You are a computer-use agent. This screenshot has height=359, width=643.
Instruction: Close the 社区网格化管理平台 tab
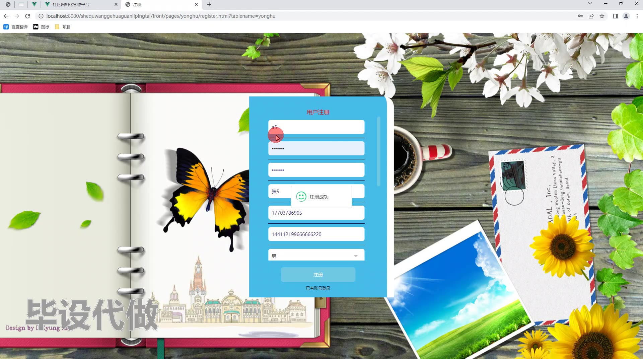coord(116,4)
